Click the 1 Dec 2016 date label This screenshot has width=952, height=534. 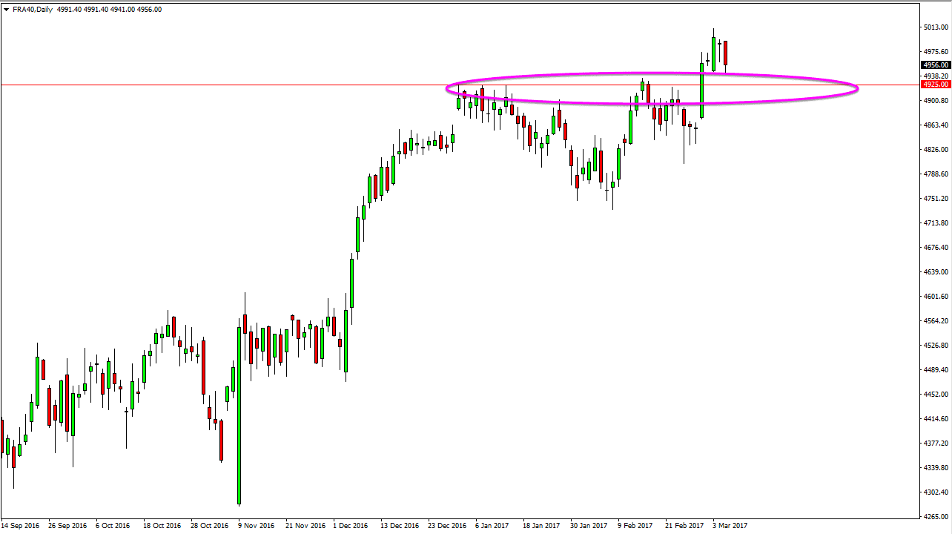[351, 526]
